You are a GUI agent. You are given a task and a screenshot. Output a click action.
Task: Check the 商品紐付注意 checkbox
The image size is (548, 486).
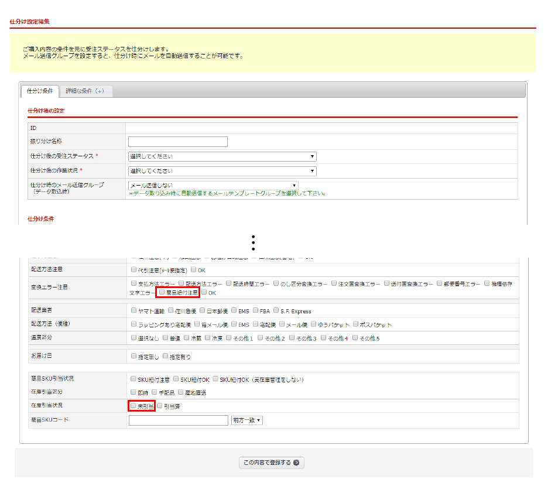point(162,292)
